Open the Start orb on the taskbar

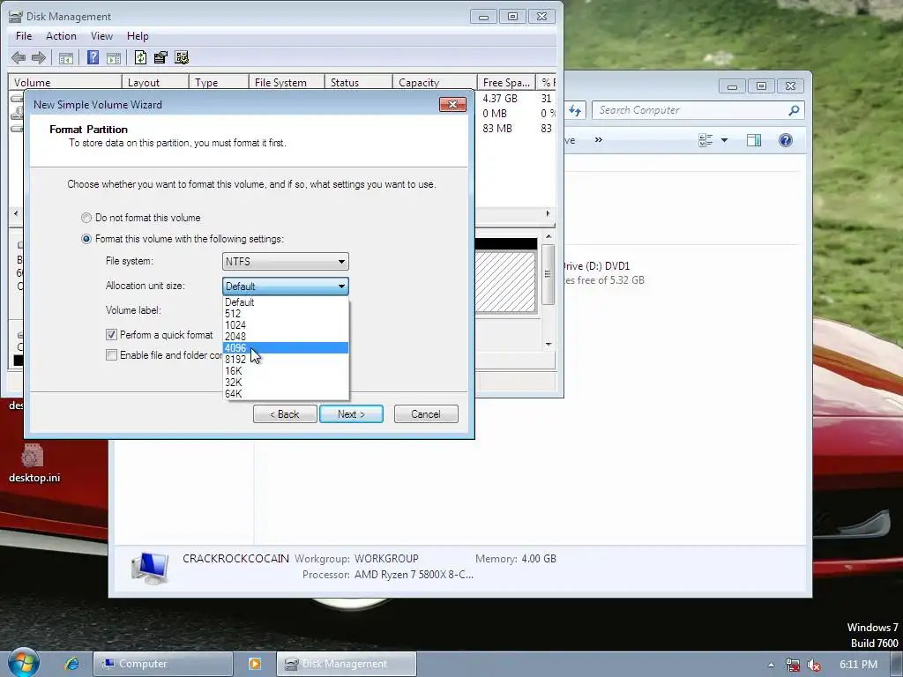pos(23,663)
